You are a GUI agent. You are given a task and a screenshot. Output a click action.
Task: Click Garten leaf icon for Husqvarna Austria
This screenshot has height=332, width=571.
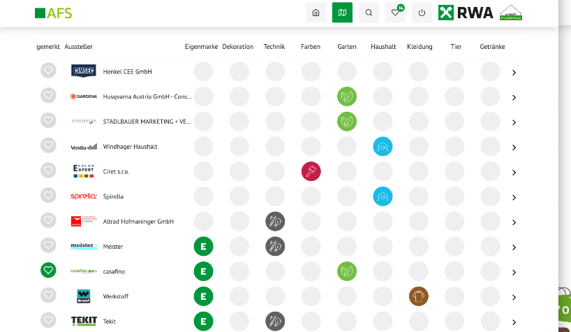click(347, 96)
